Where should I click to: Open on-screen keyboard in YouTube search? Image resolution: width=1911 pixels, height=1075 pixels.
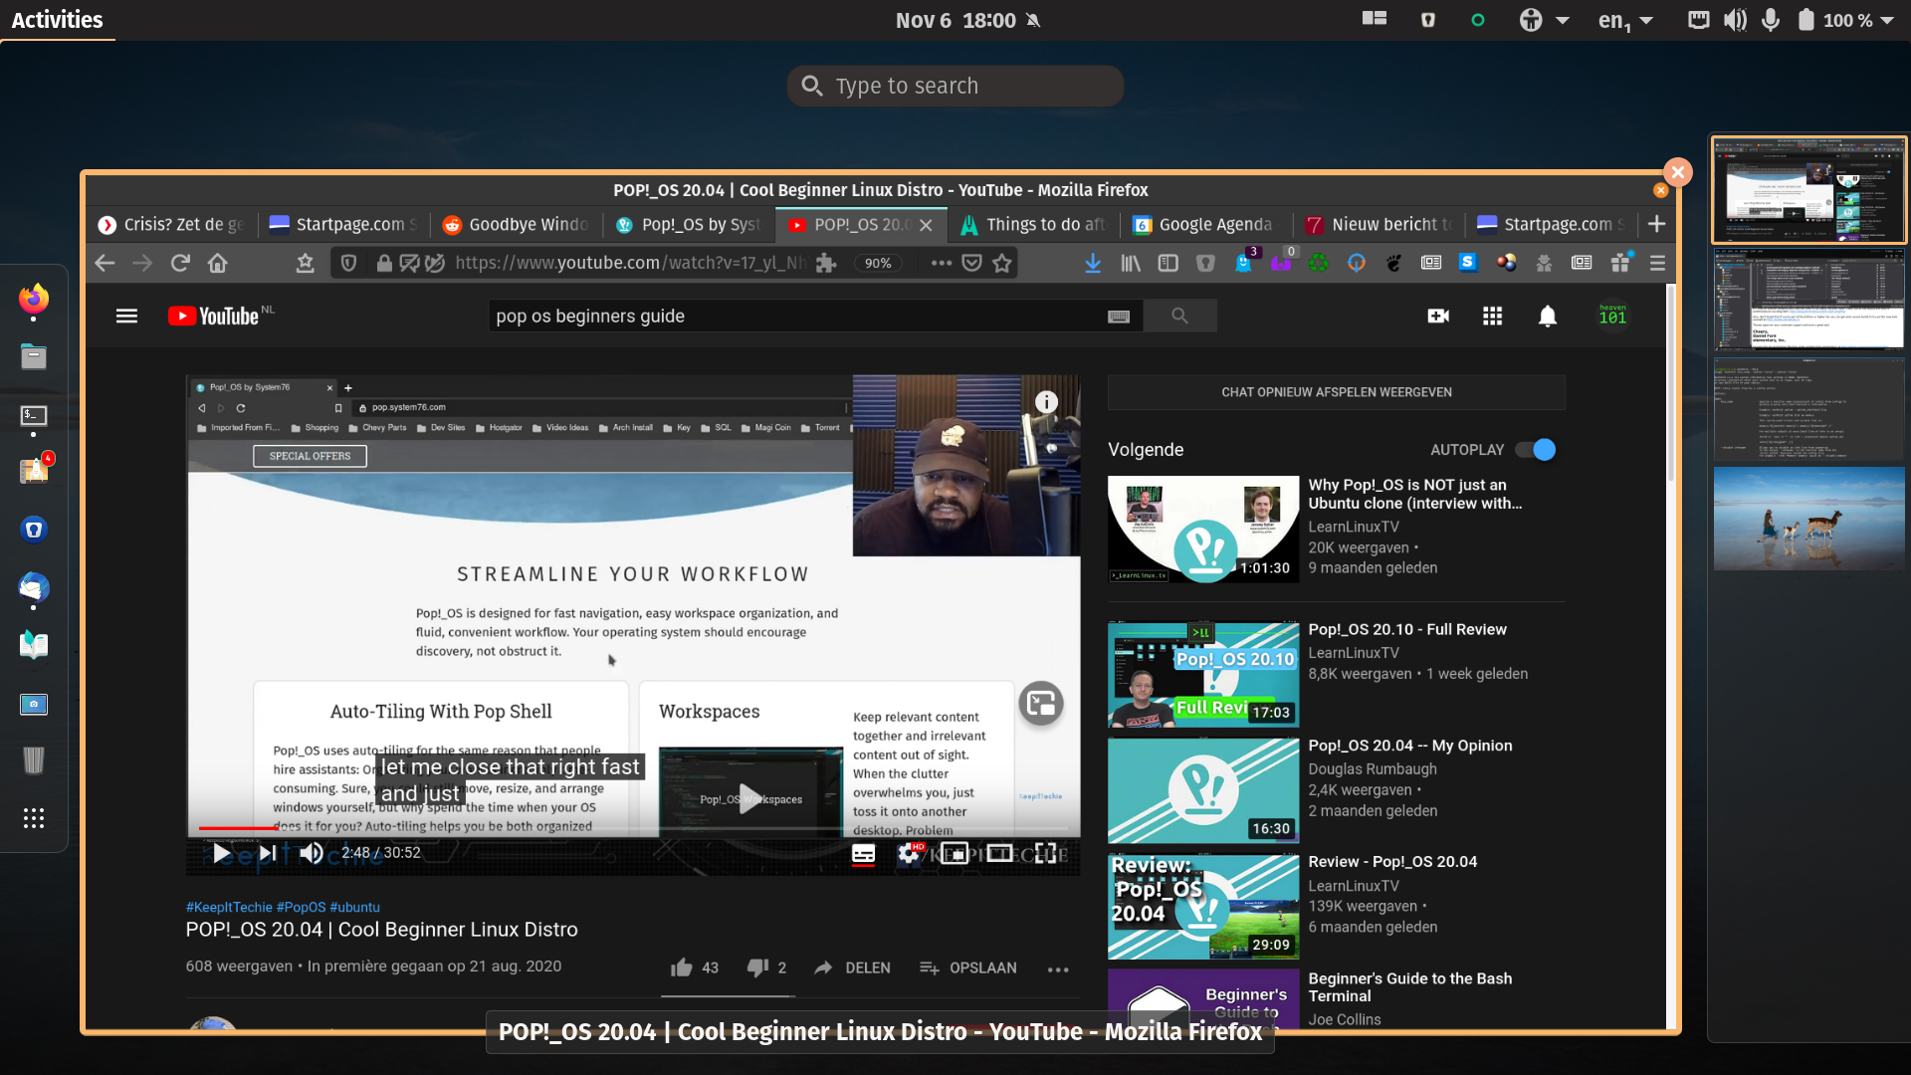(1119, 317)
